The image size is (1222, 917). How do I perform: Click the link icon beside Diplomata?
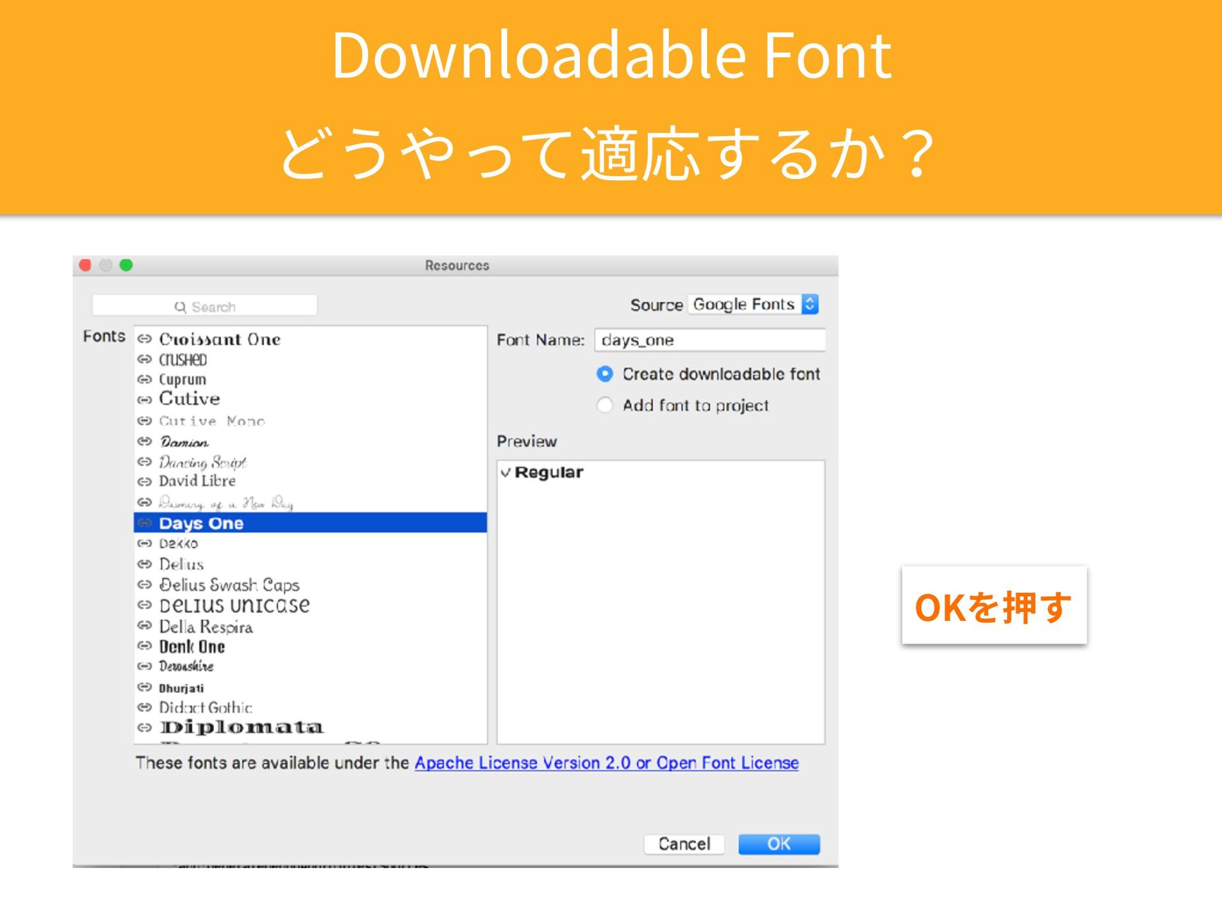point(144,727)
